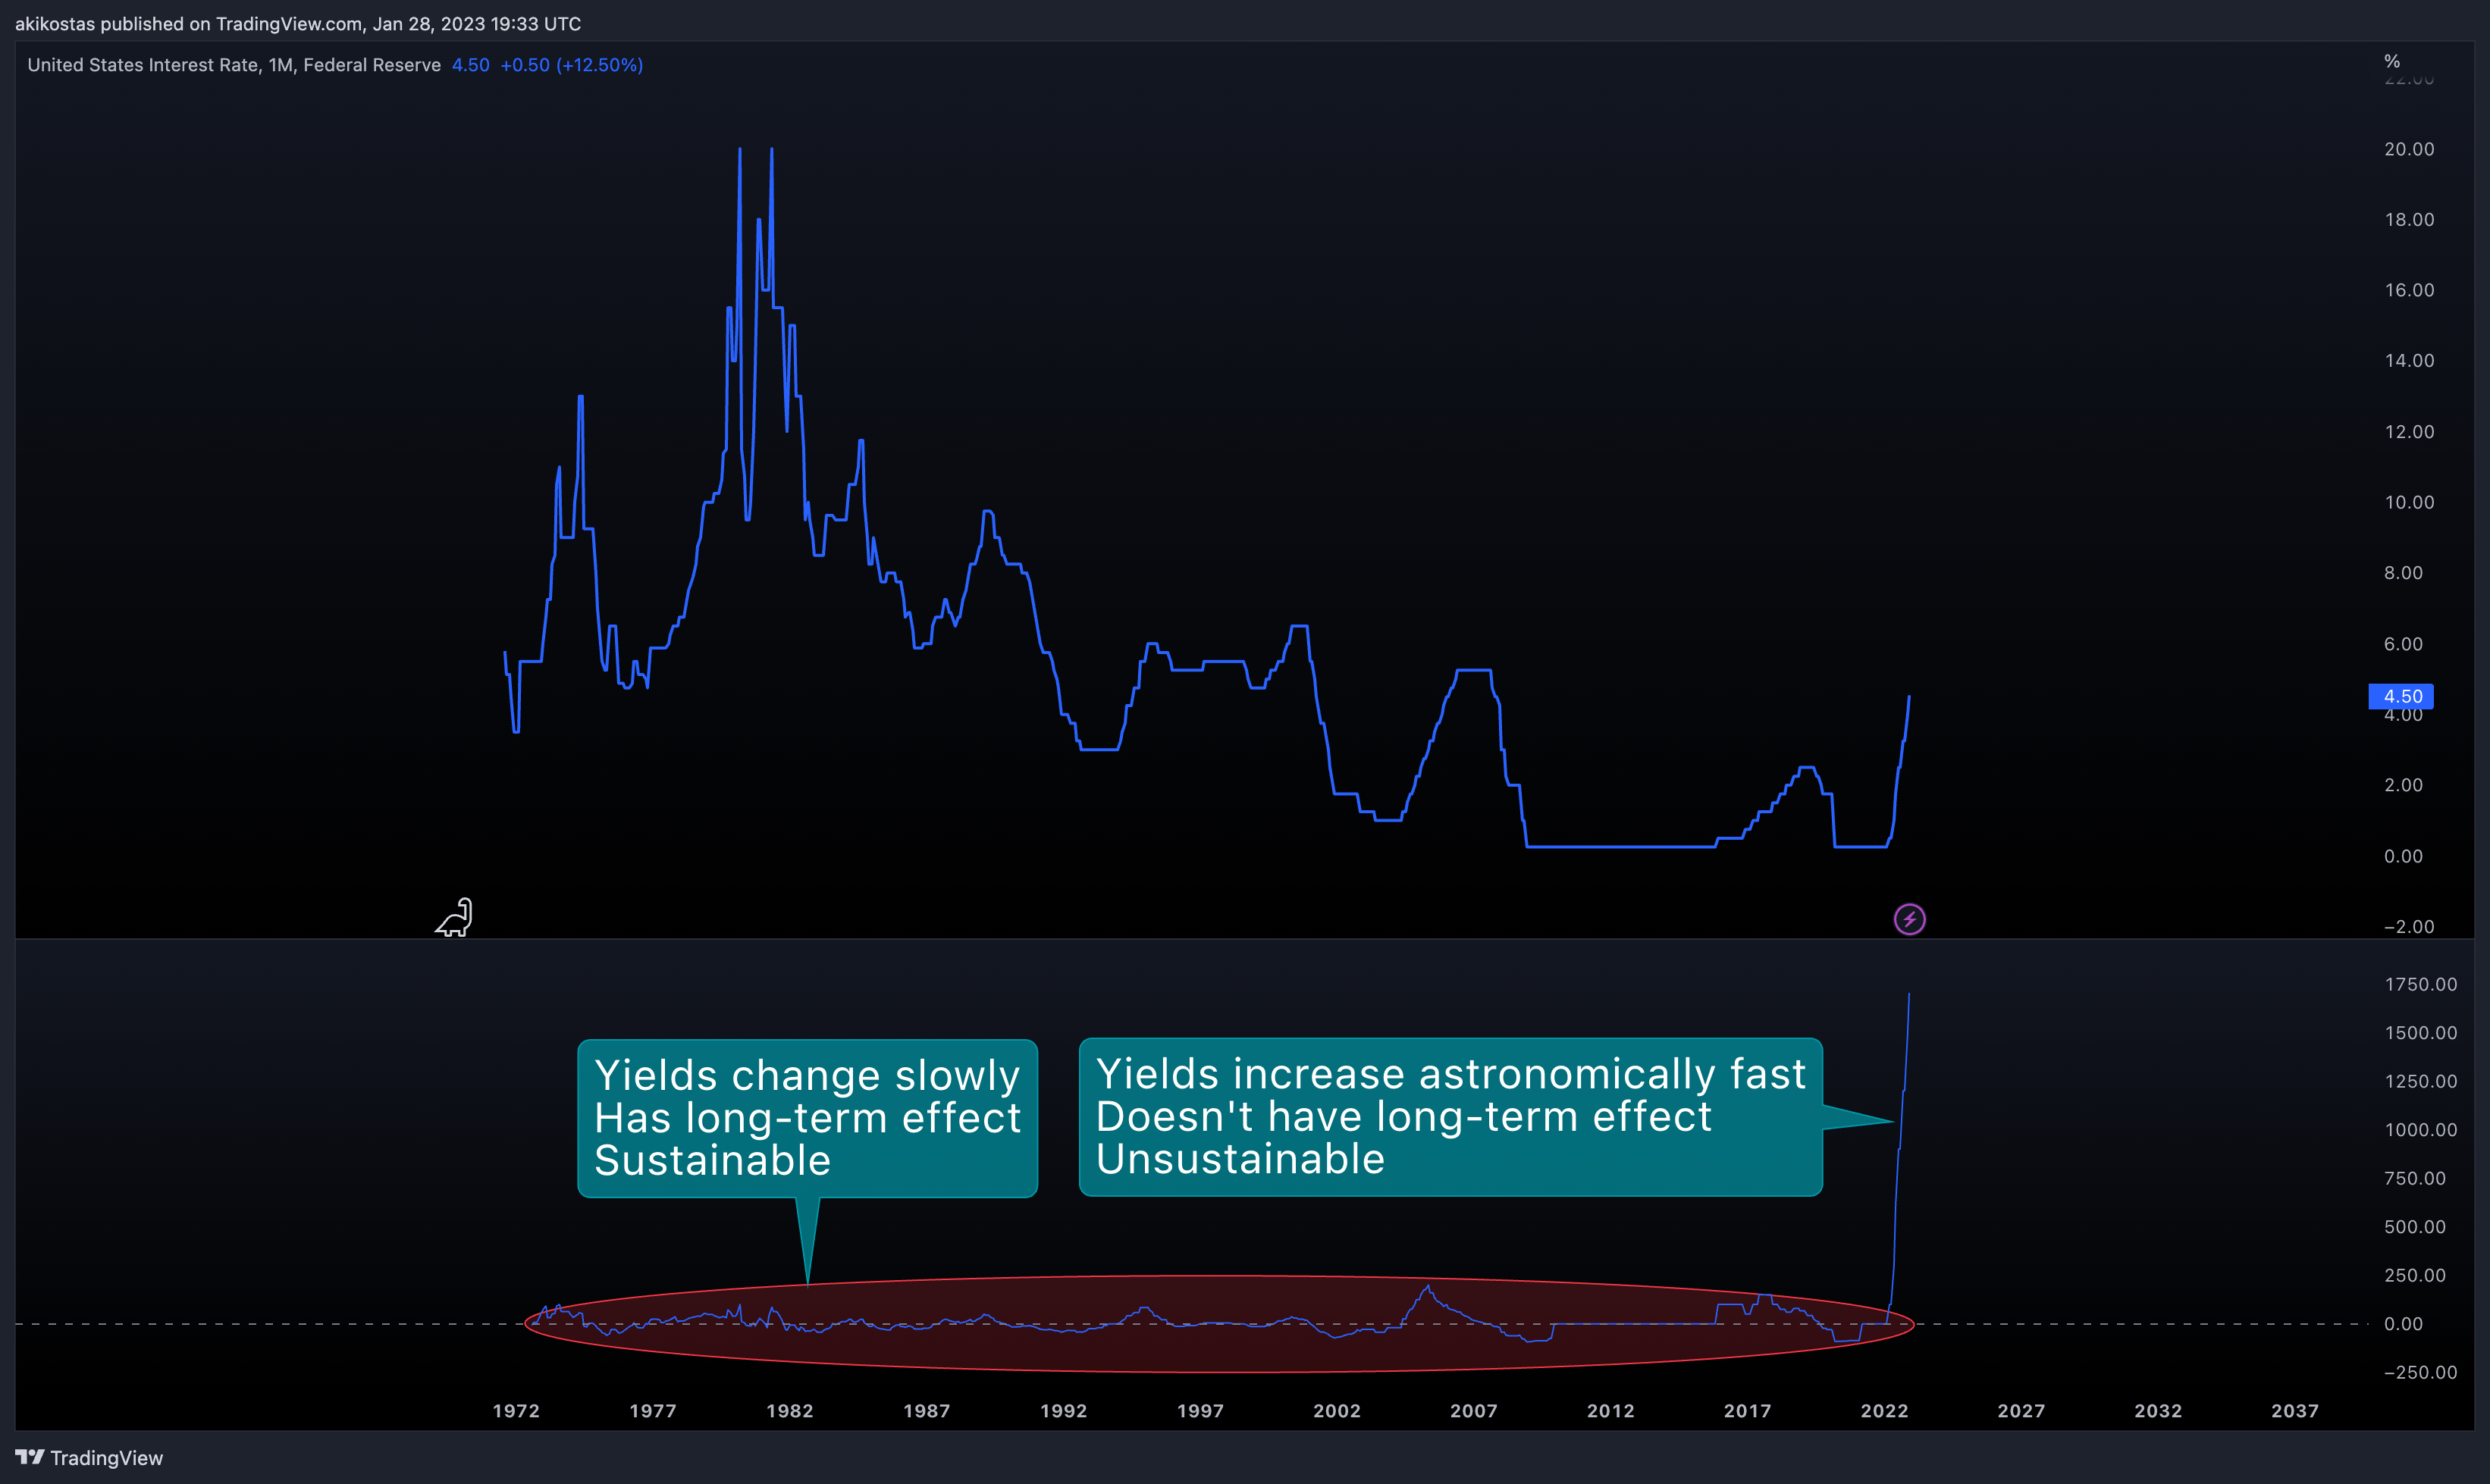The width and height of the screenshot is (2490, 1484).
Task: Select the 'Yields change slowly' callout
Action: pyautogui.click(x=808, y=1118)
